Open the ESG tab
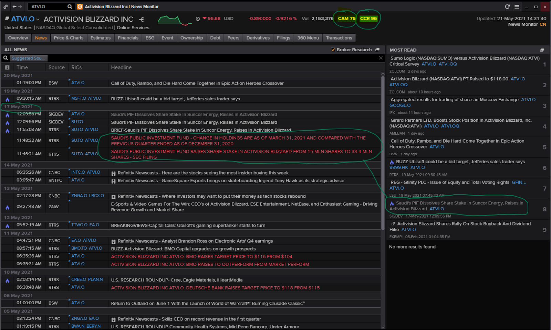The height and width of the screenshot is (330, 551). coord(150,38)
